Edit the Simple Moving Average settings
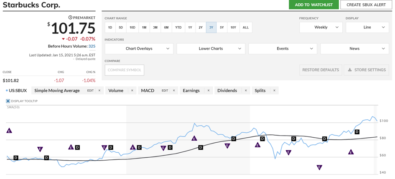Image resolution: width=395 pixels, height=179 pixels. pyautogui.click(x=90, y=91)
